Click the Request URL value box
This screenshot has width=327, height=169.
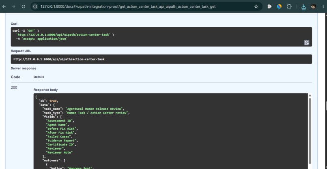coord(161,59)
